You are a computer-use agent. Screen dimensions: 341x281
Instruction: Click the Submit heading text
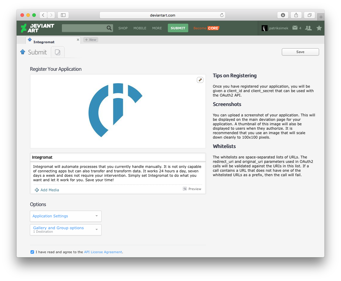[x=37, y=52]
